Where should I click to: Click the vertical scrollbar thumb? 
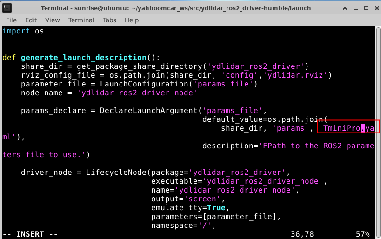378,132
